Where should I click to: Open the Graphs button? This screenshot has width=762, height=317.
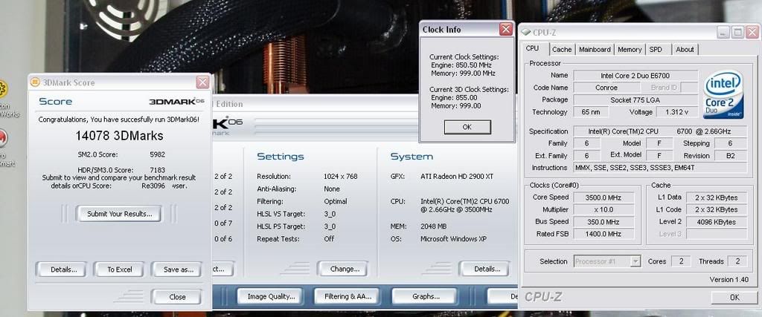tap(426, 296)
